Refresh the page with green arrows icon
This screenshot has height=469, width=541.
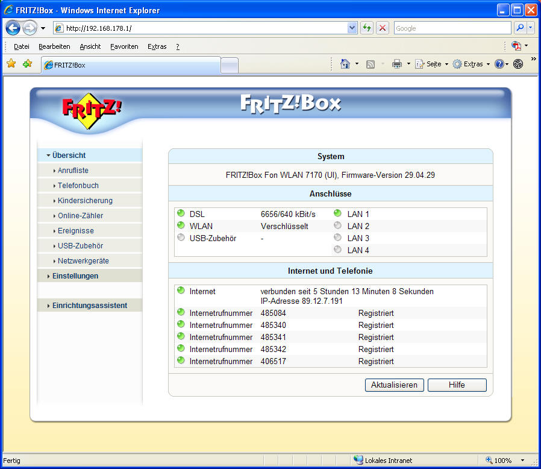(367, 28)
